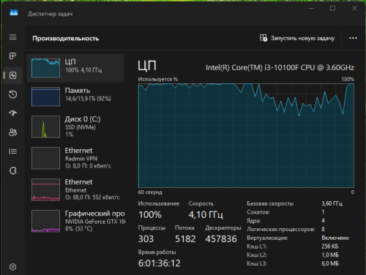Click the Память mini graph thumbnail

45,97
